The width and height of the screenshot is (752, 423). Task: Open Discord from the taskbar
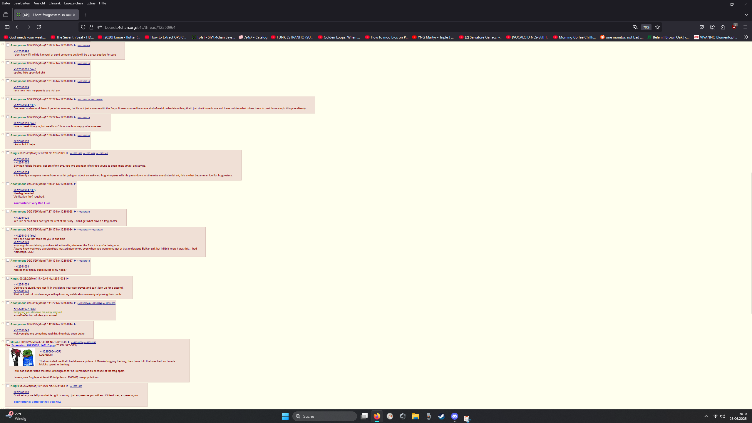(x=455, y=416)
